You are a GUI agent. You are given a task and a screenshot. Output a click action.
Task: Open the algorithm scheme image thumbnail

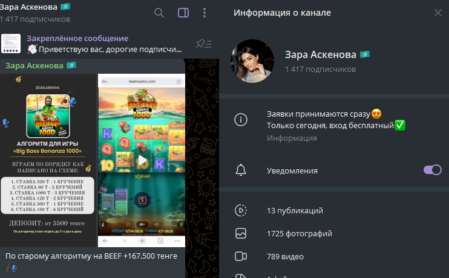(x=48, y=160)
